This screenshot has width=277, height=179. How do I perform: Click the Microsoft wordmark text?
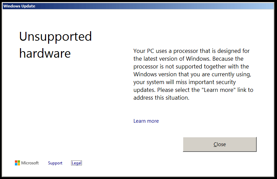(30, 163)
